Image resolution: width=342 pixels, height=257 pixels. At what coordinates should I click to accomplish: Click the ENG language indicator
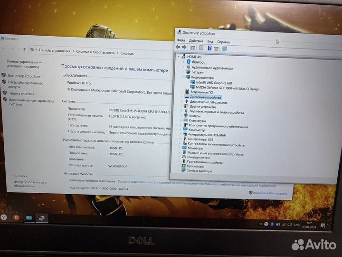296,225
